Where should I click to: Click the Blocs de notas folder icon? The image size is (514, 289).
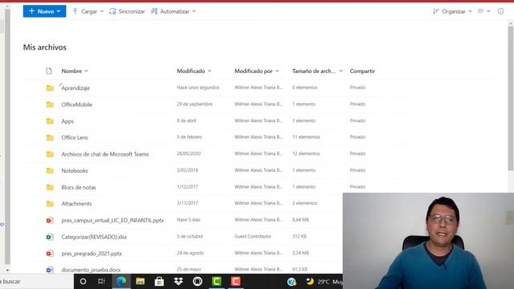coord(50,187)
